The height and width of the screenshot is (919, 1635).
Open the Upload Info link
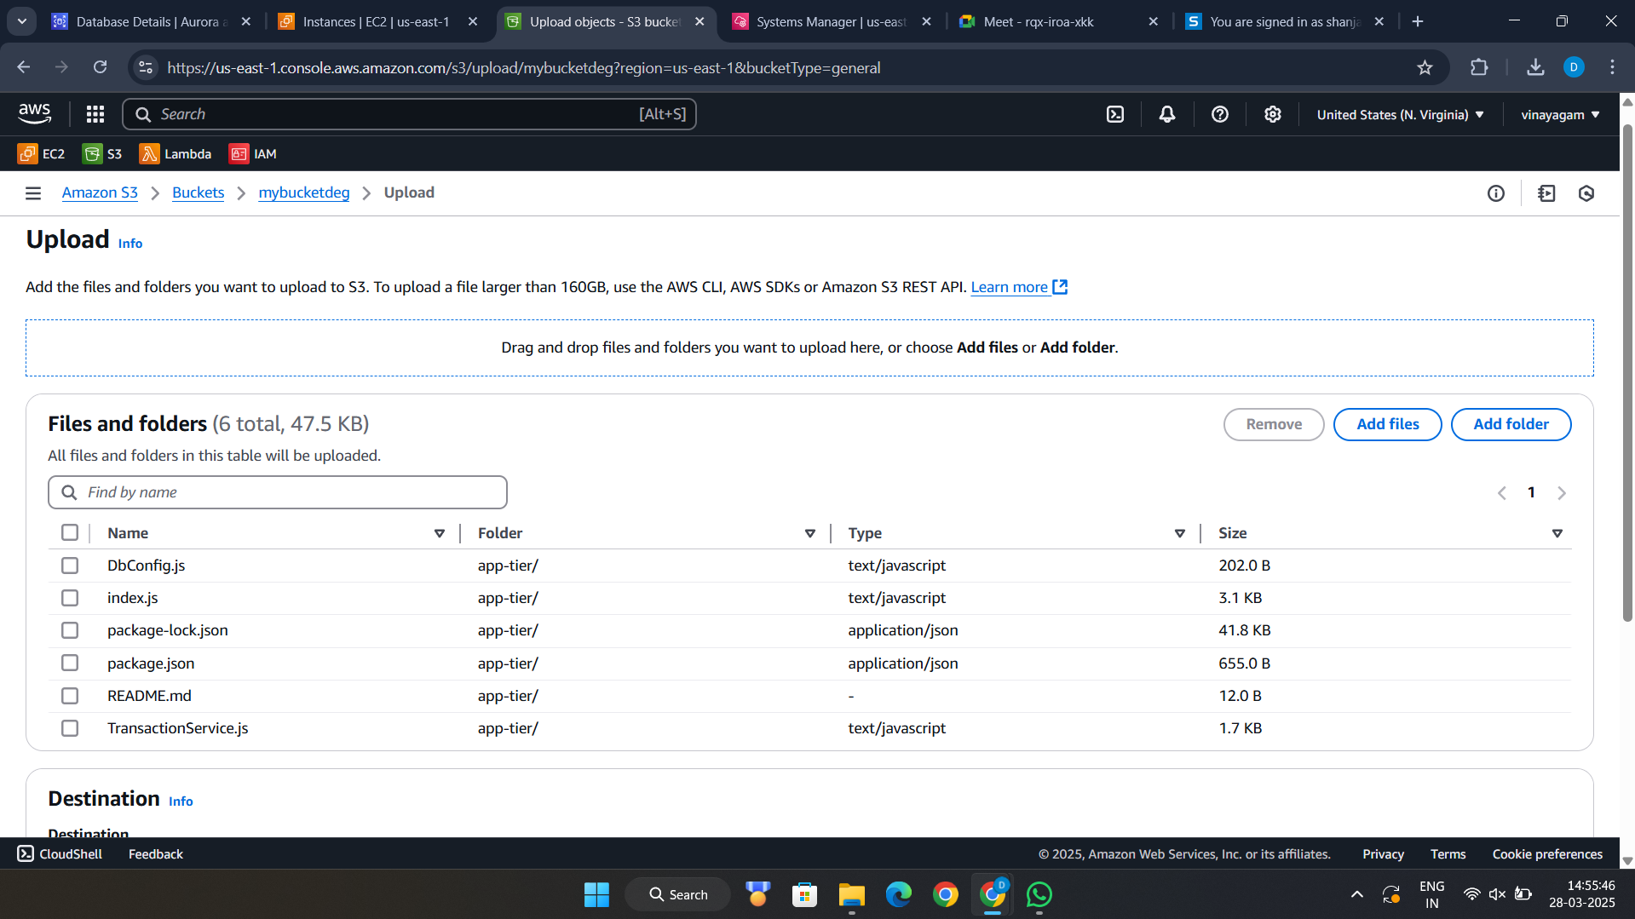point(130,244)
